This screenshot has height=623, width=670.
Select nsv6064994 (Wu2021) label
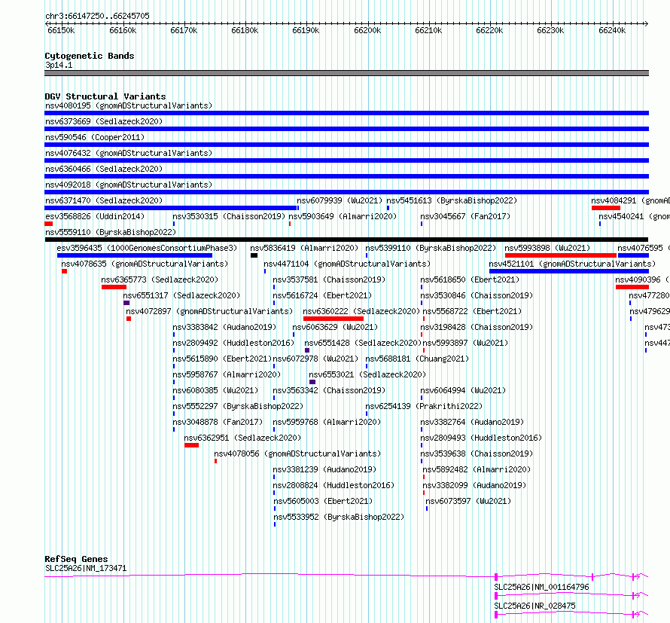tap(463, 390)
